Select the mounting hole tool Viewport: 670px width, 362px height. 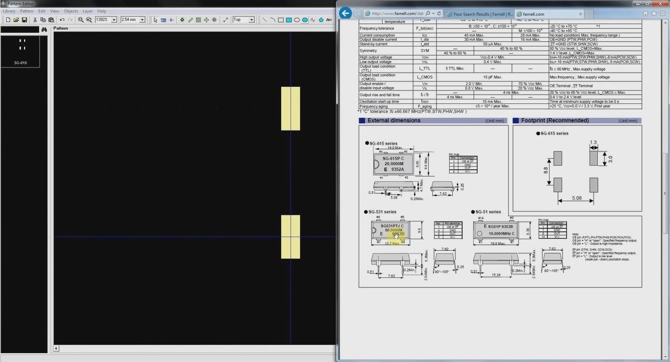(x=215, y=20)
